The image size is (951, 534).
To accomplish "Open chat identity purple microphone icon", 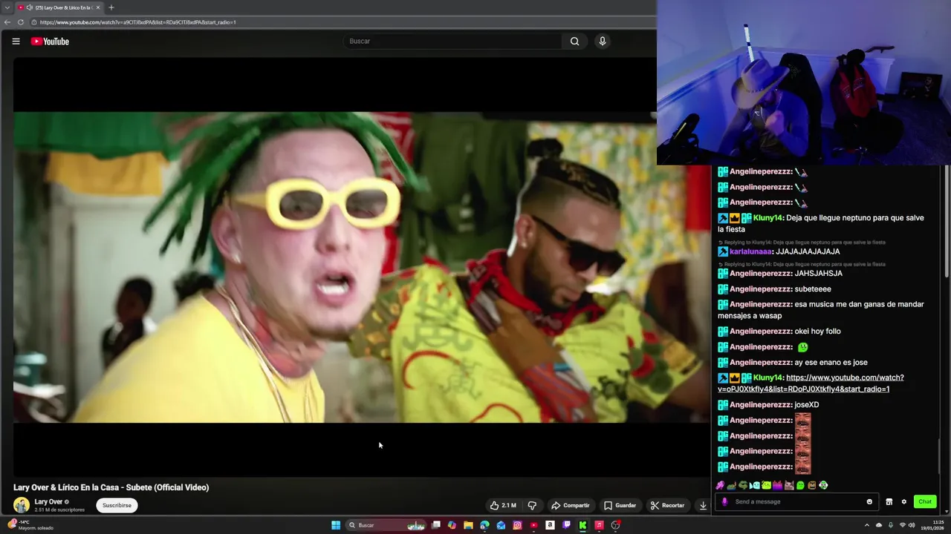I will coord(724,501).
